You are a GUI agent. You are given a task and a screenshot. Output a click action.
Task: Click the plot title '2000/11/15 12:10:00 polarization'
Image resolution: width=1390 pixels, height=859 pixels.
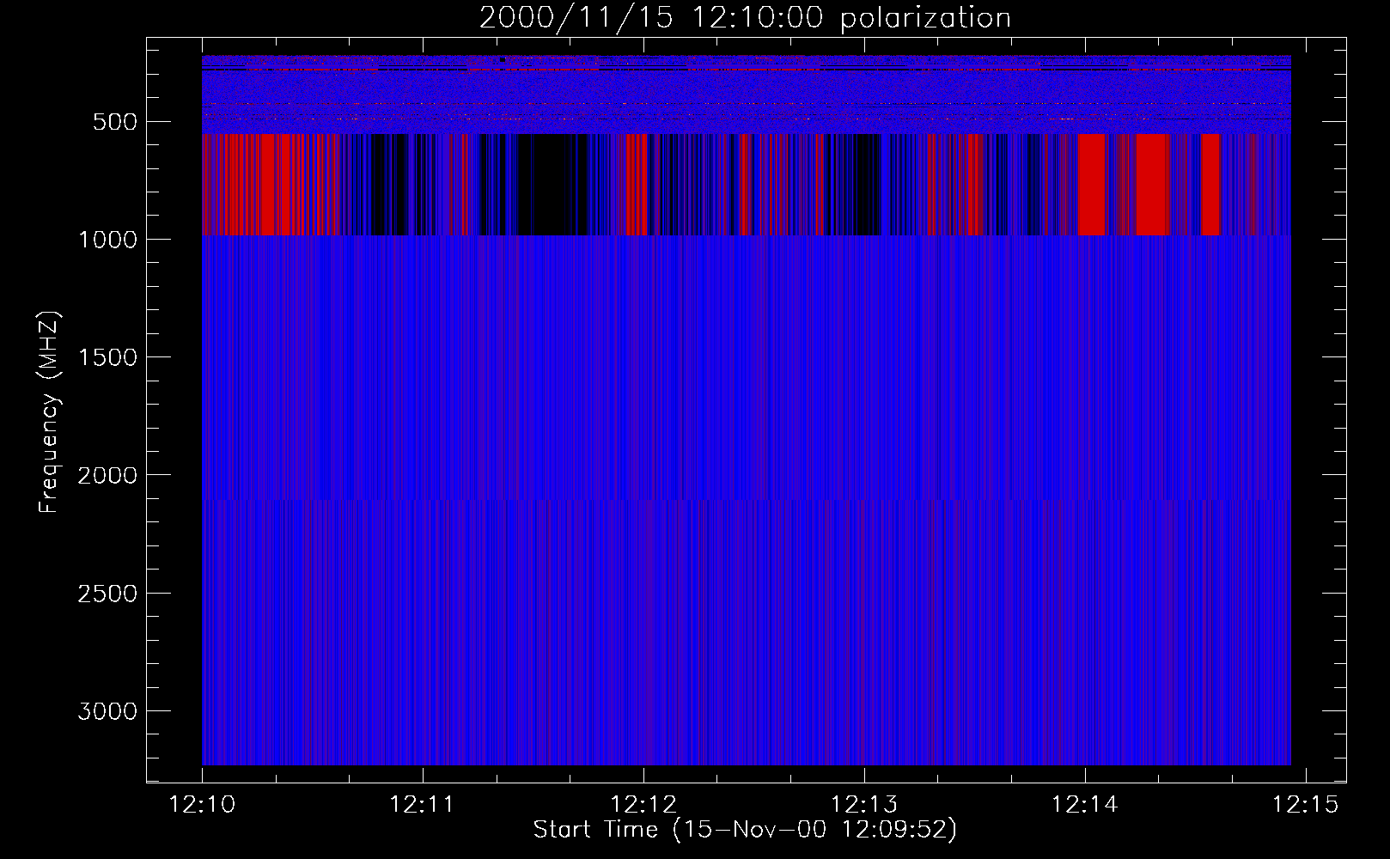(745, 18)
